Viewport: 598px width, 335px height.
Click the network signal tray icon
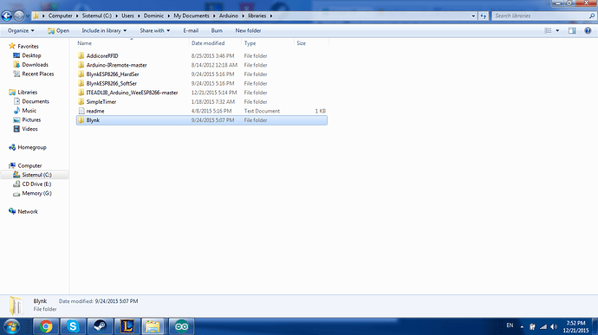tap(543, 326)
